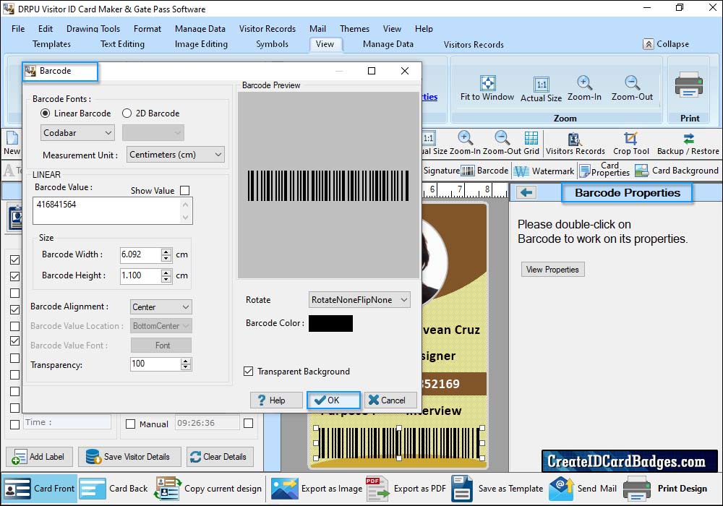
Task: Switch to Card Back view
Action: tap(114, 489)
